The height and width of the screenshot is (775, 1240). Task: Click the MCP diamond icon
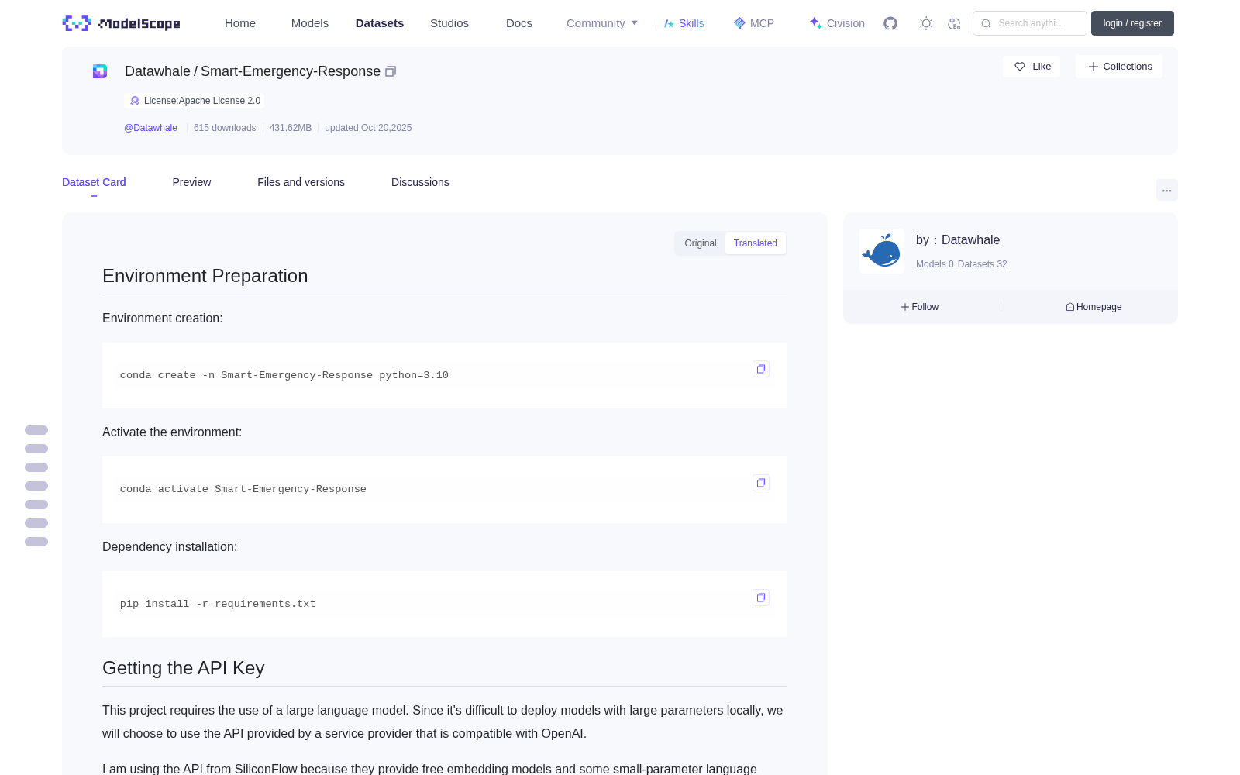pos(739,23)
